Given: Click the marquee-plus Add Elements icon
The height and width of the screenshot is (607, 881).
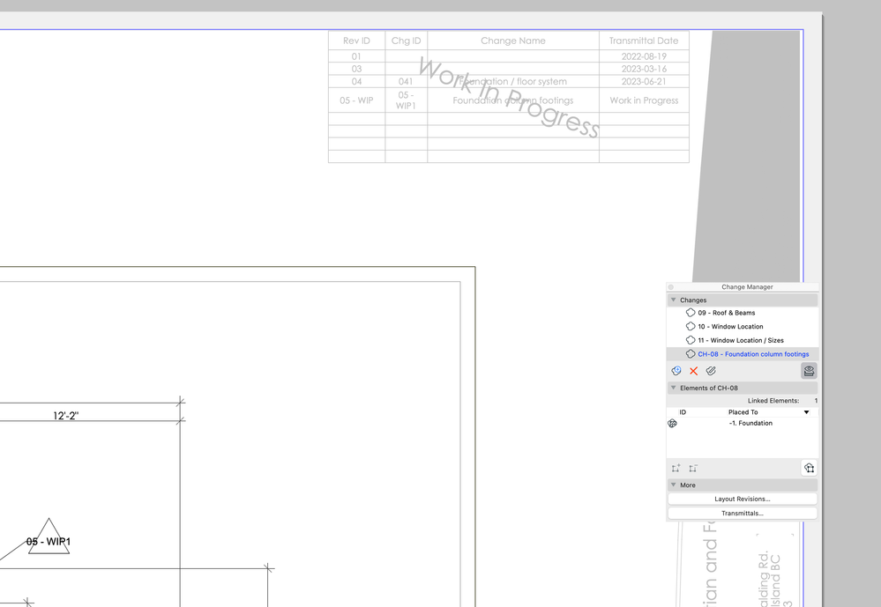Looking at the screenshot, I should pos(676,468).
